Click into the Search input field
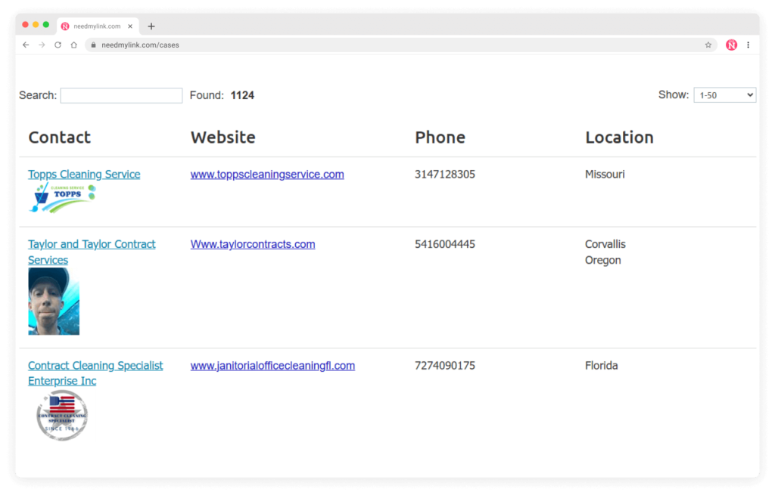This screenshot has width=775, height=495. (121, 96)
